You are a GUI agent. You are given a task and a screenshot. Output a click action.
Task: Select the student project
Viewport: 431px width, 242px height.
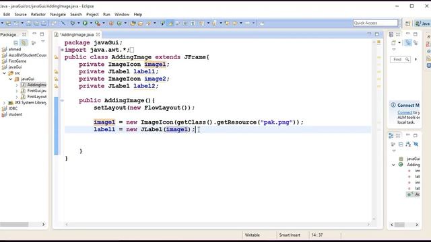point(15,114)
